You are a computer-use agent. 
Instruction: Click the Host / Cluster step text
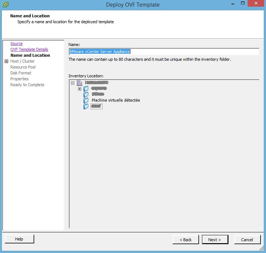pyautogui.click(x=22, y=61)
